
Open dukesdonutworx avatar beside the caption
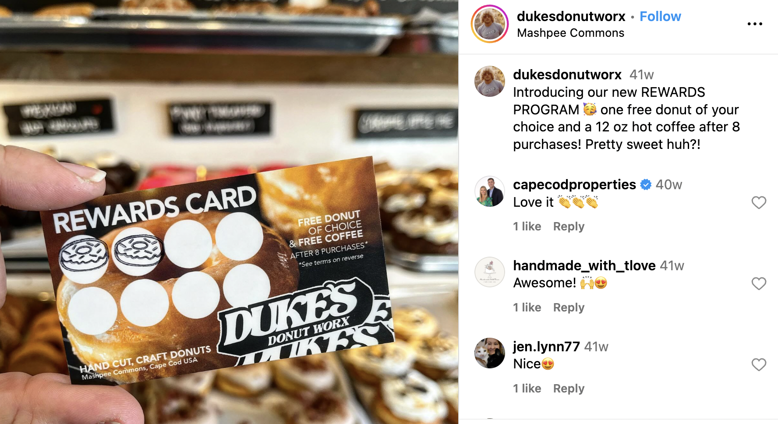point(490,81)
